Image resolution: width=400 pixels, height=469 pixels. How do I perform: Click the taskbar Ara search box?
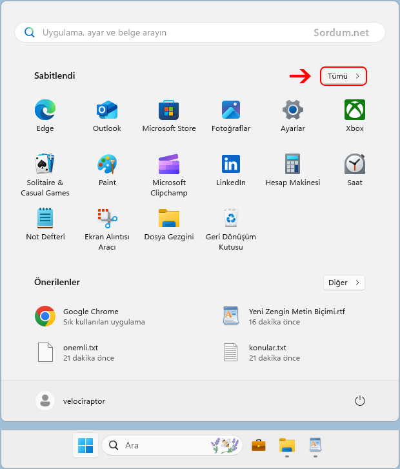point(172,445)
